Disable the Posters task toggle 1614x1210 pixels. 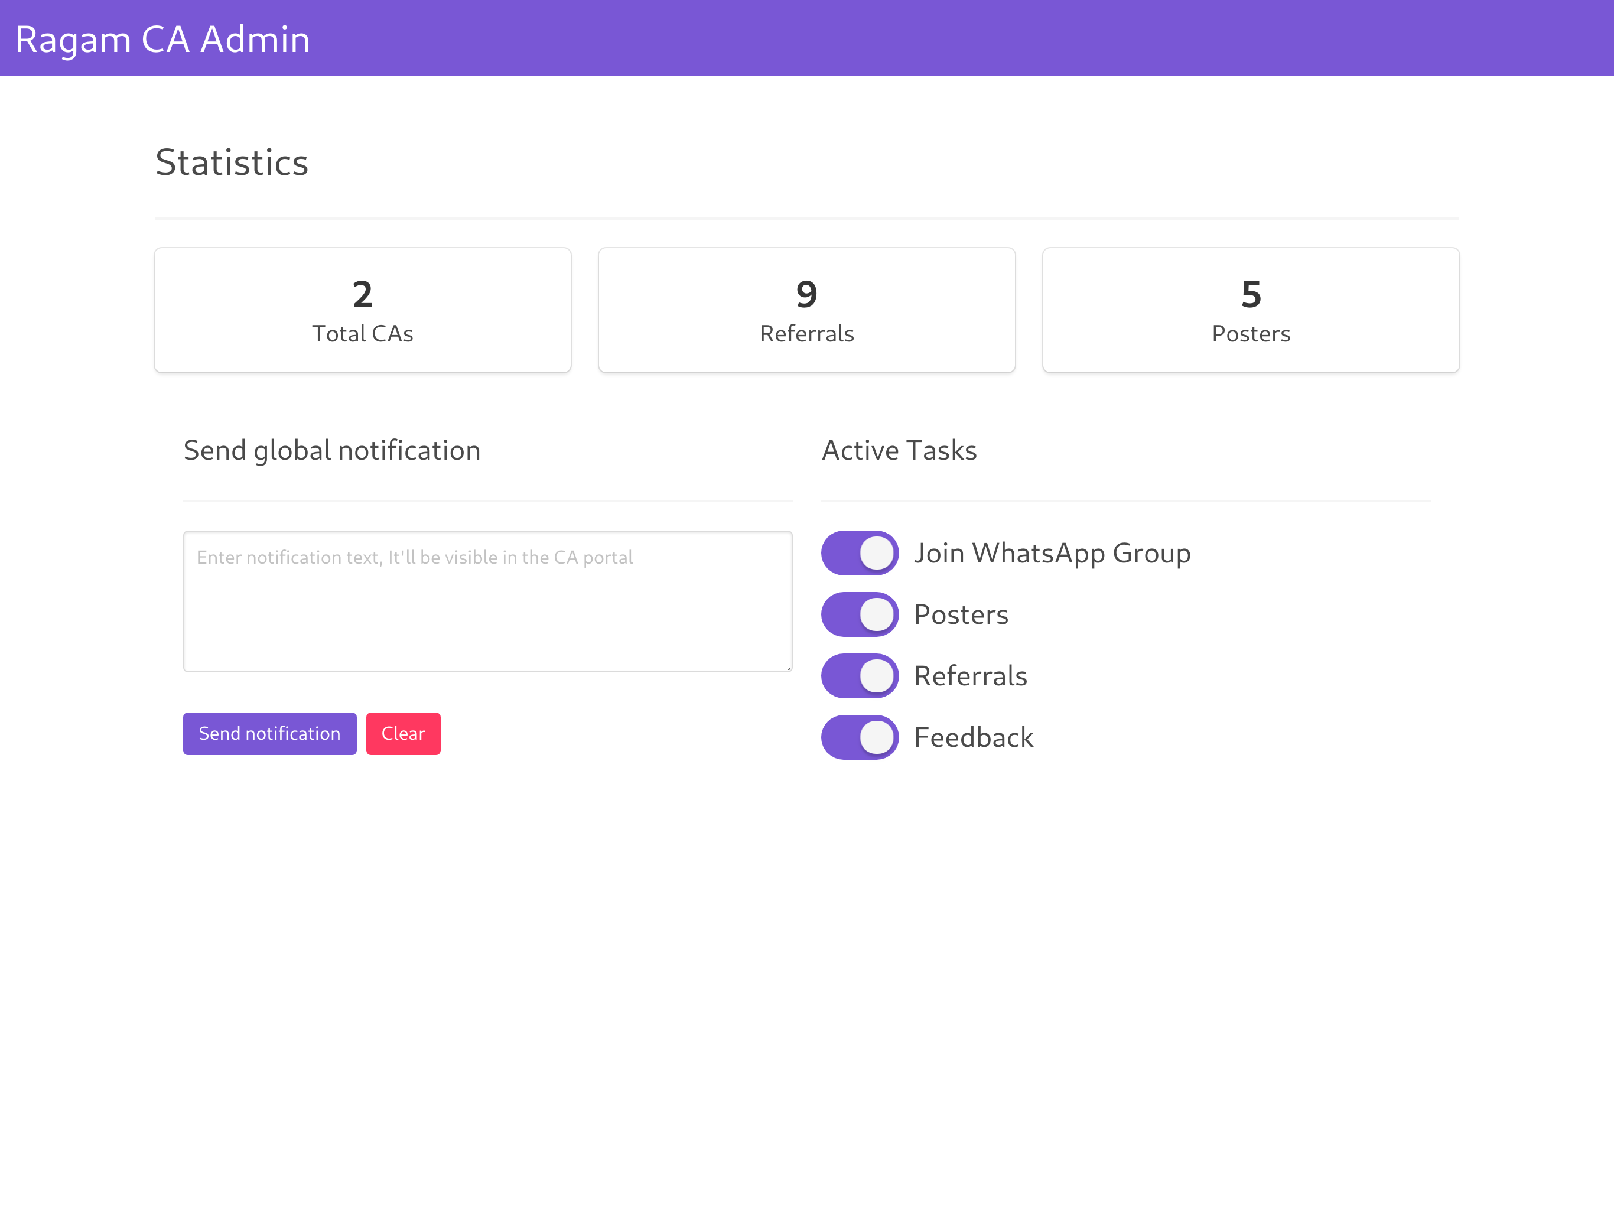pyautogui.click(x=860, y=614)
